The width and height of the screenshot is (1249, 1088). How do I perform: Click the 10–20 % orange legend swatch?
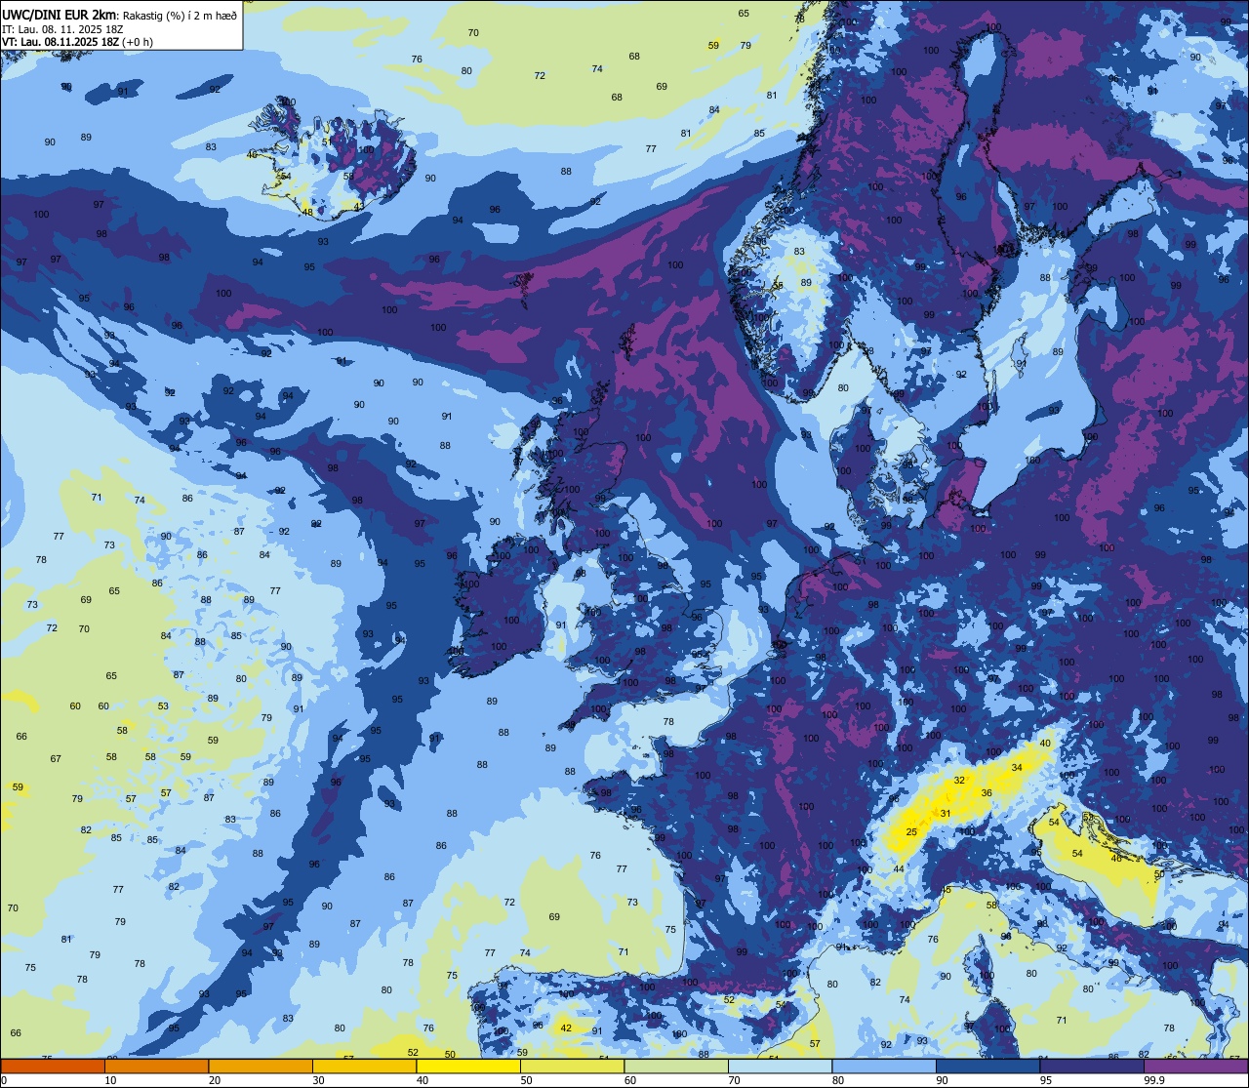156,1066
